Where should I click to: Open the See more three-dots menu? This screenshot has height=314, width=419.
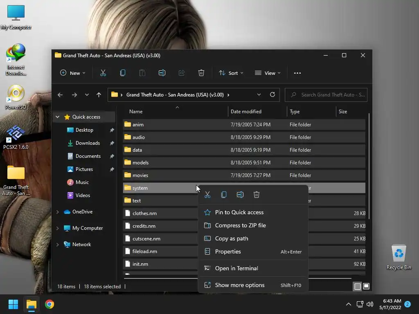[x=297, y=73]
